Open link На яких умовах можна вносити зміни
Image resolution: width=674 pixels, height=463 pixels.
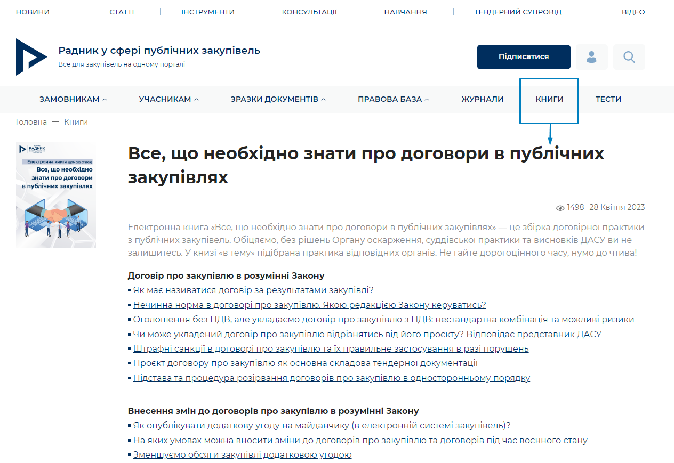pos(360,440)
